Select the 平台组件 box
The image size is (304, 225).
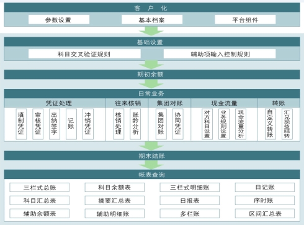pyautogui.click(x=245, y=20)
